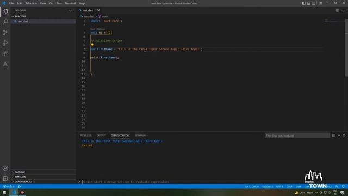This screenshot has height=196, width=348.
Task: Focus the debug console filter input
Action: pos(297,136)
